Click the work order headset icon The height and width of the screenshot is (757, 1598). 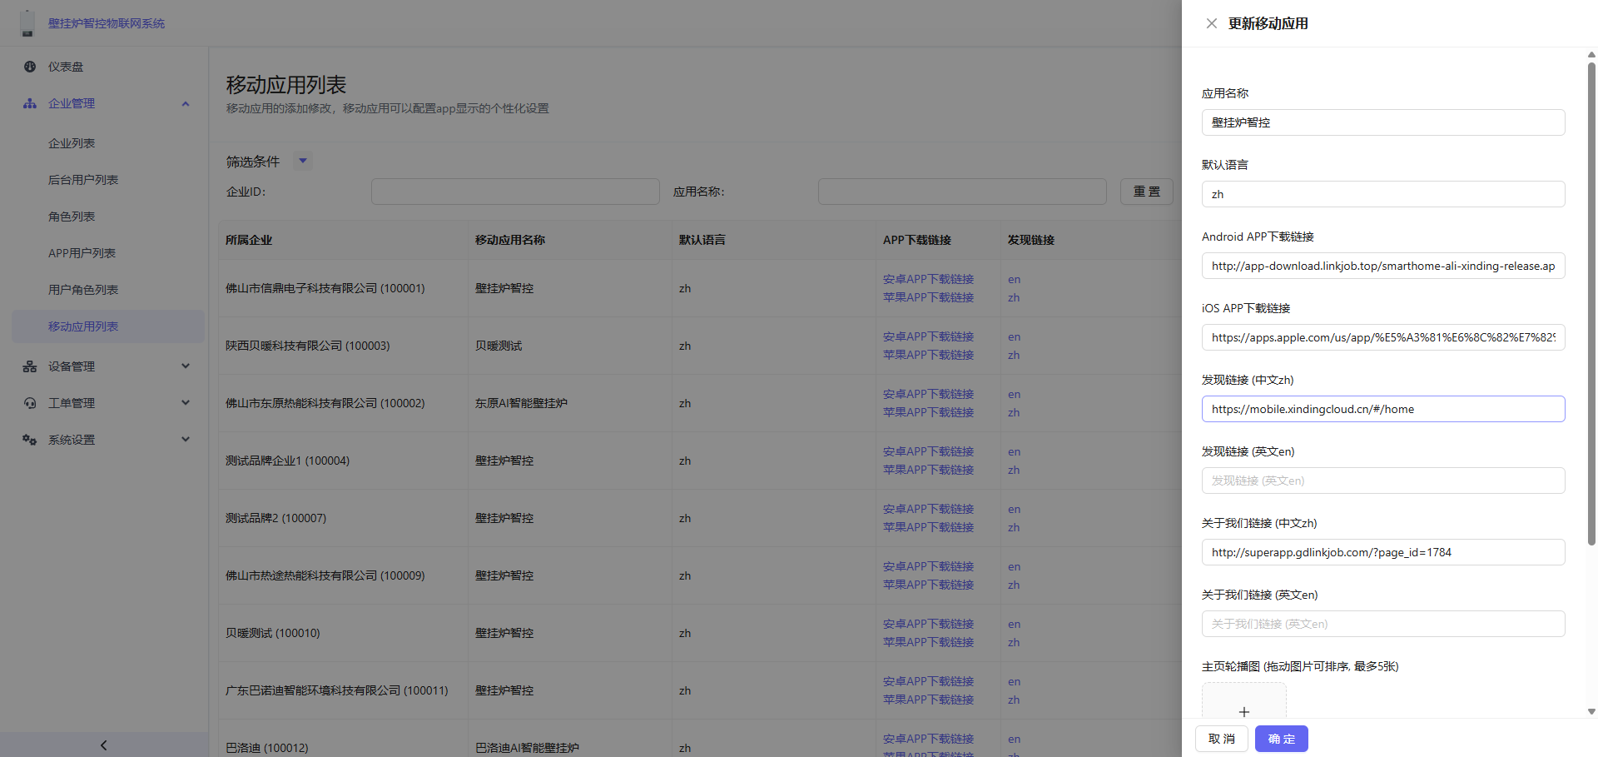click(x=30, y=403)
